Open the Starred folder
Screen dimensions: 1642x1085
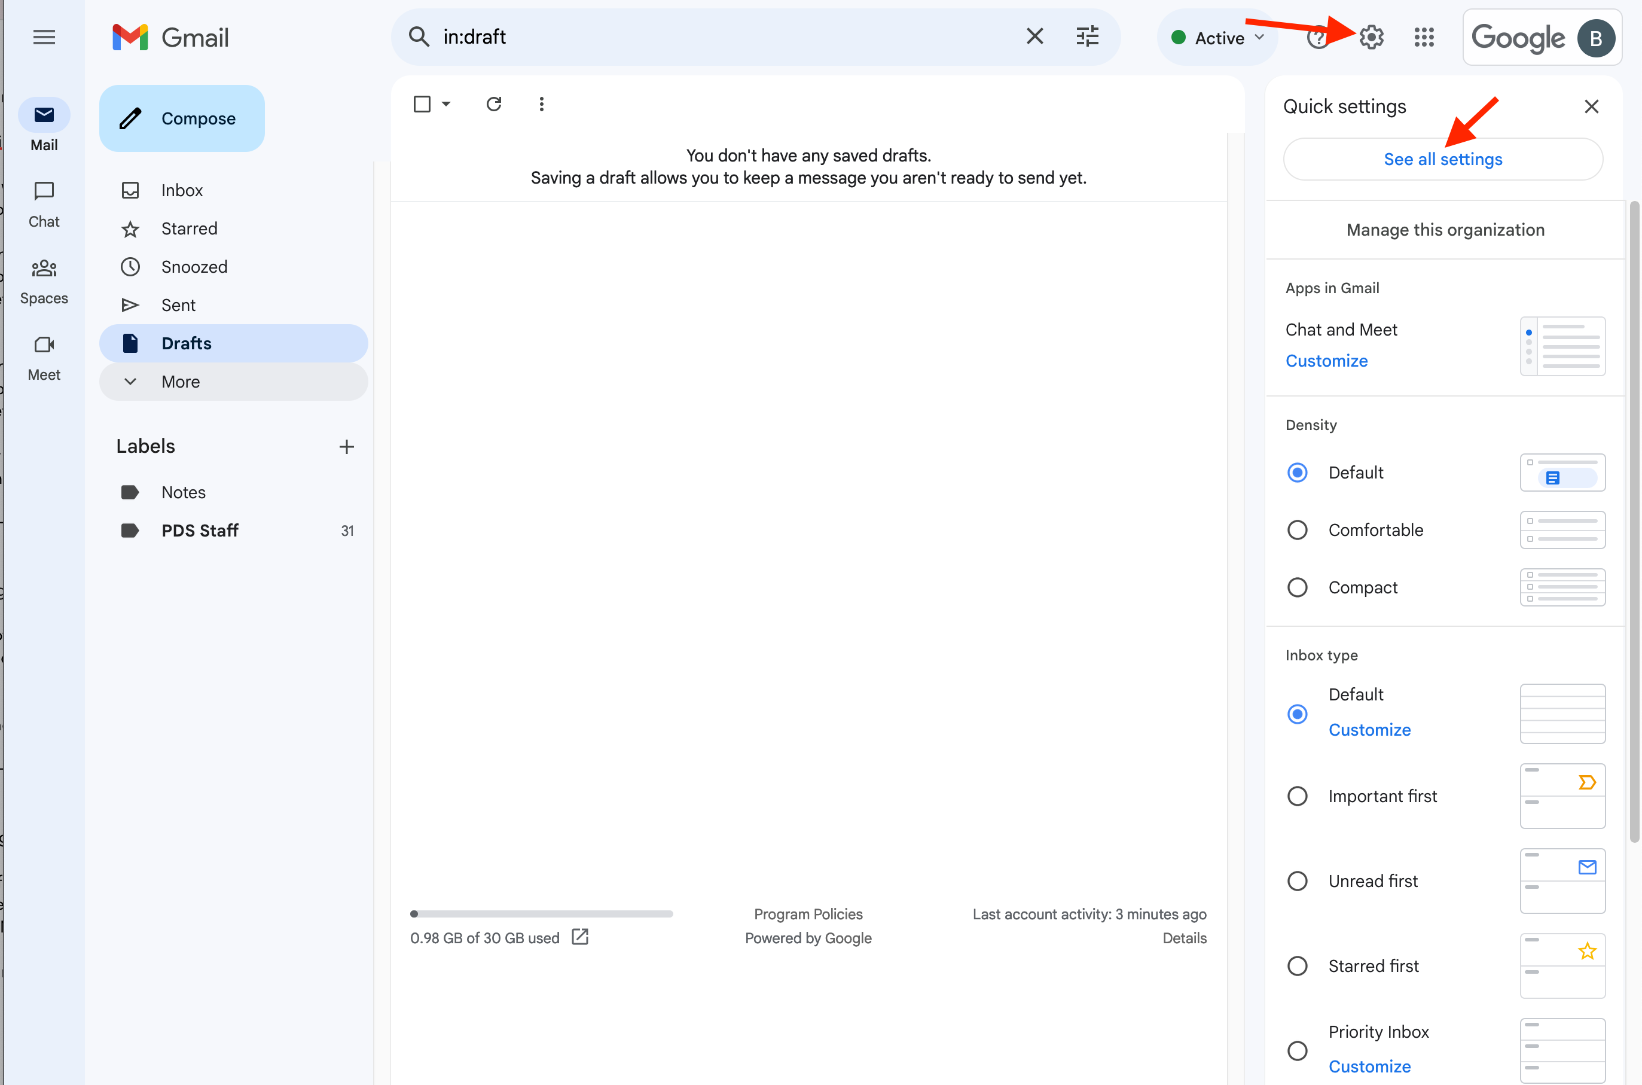point(189,229)
